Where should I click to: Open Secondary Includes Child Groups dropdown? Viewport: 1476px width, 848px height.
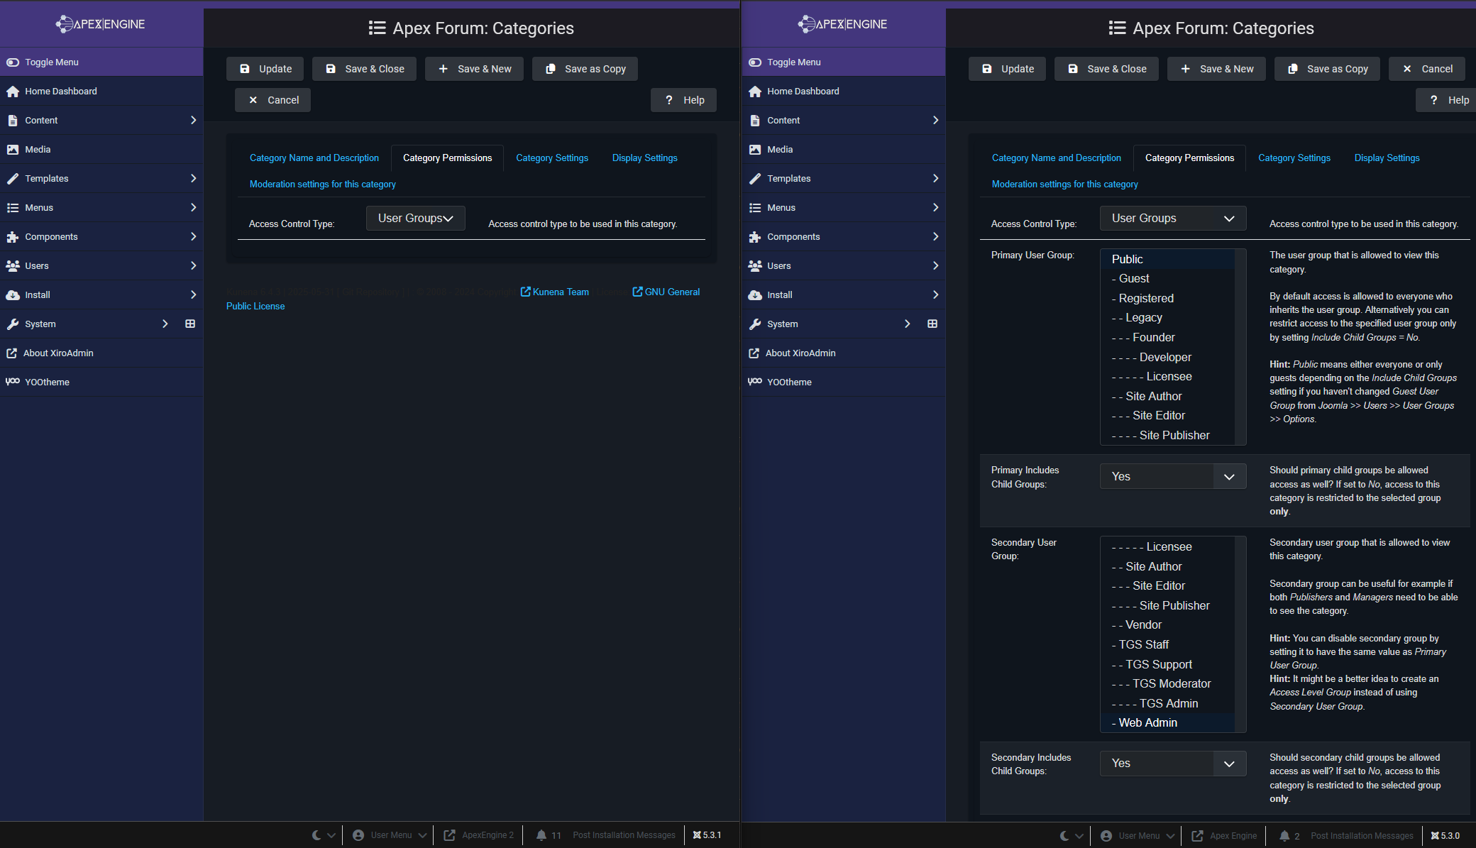1173,764
